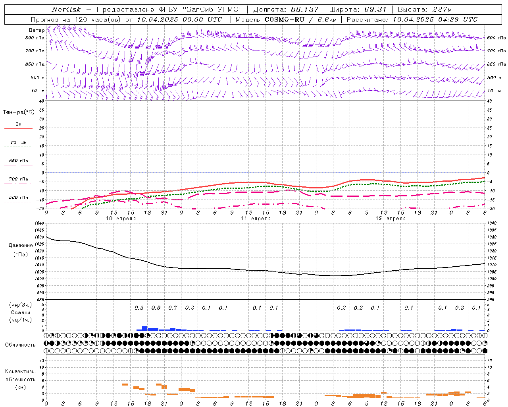Click the 11 апреля date label
508x407 pixels.
(x=256, y=219)
